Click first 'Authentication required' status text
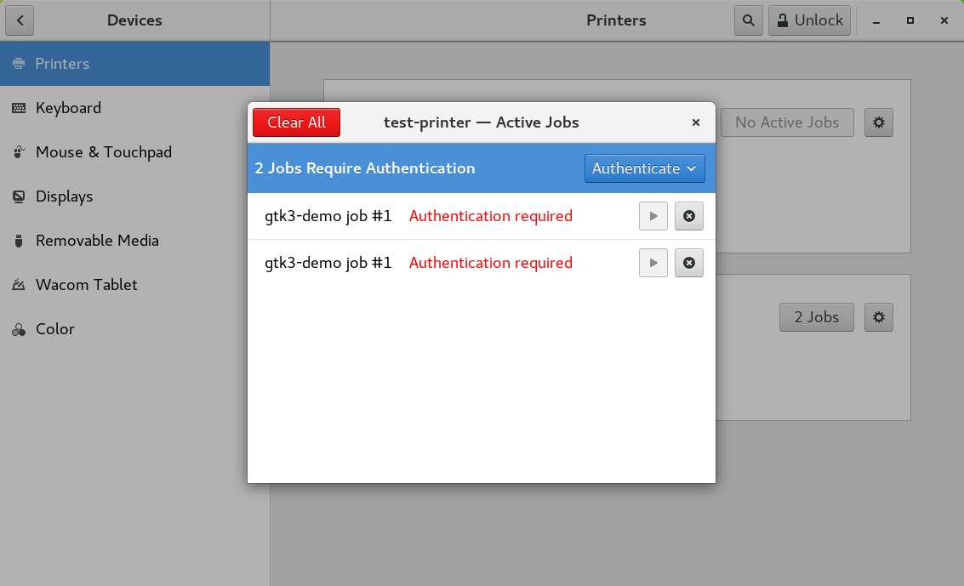The height and width of the screenshot is (586, 964). [x=491, y=216]
